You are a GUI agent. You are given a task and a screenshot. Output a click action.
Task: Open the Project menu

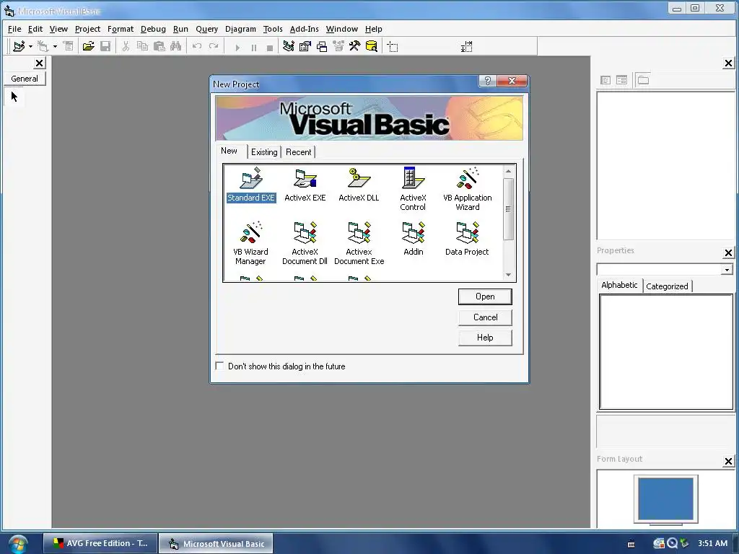coord(87,29)
